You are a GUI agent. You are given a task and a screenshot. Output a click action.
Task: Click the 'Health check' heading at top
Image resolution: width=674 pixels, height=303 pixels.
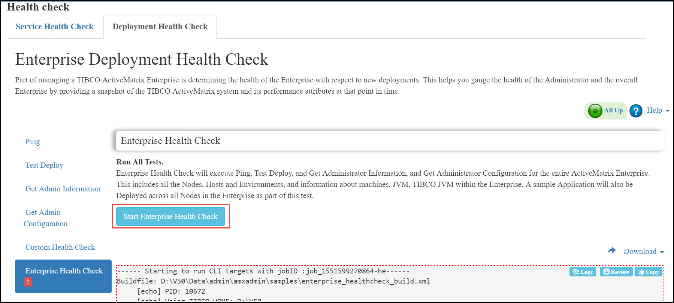pos(38,7)
